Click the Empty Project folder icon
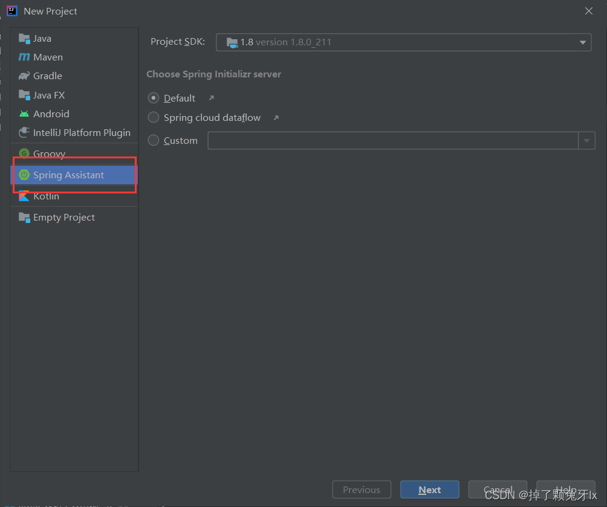The width and height of the screenshot is (607, 507). (24, 218)
